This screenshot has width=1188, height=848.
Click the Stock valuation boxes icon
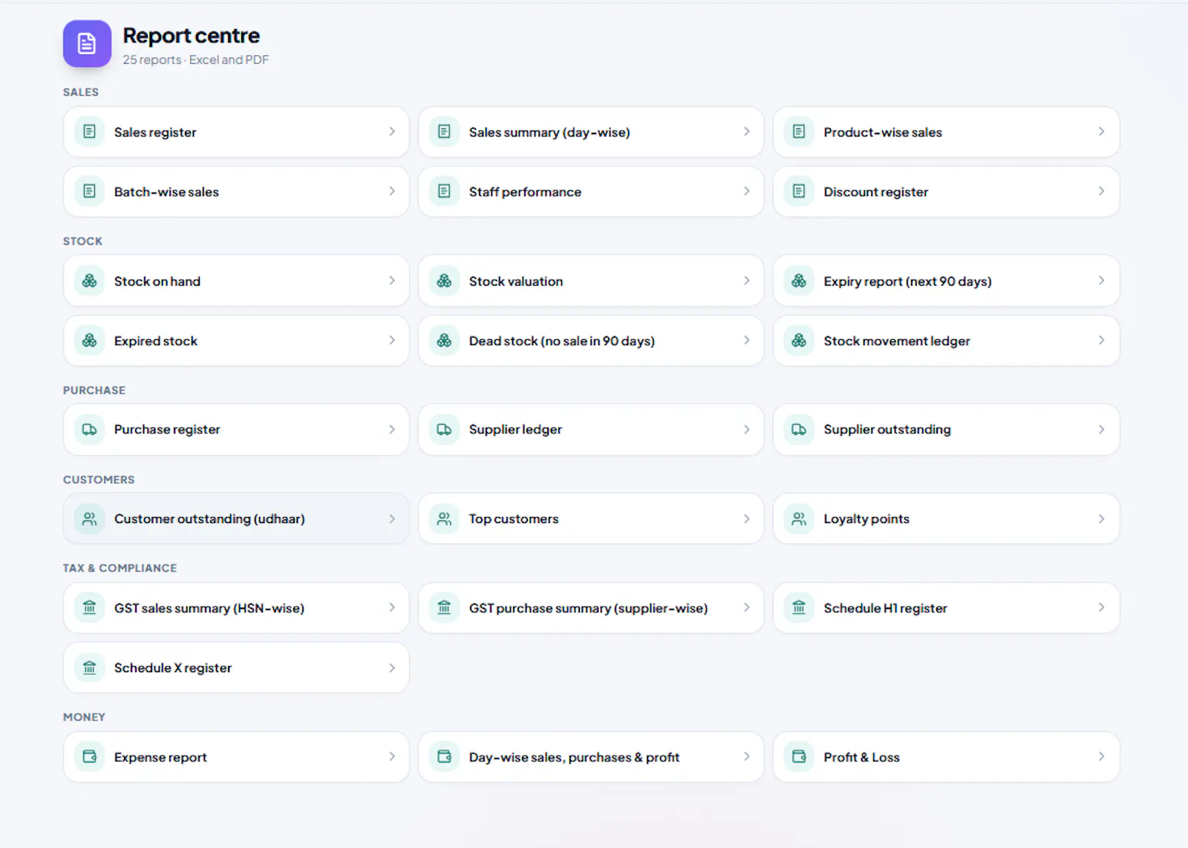click(x=444, y=281)
